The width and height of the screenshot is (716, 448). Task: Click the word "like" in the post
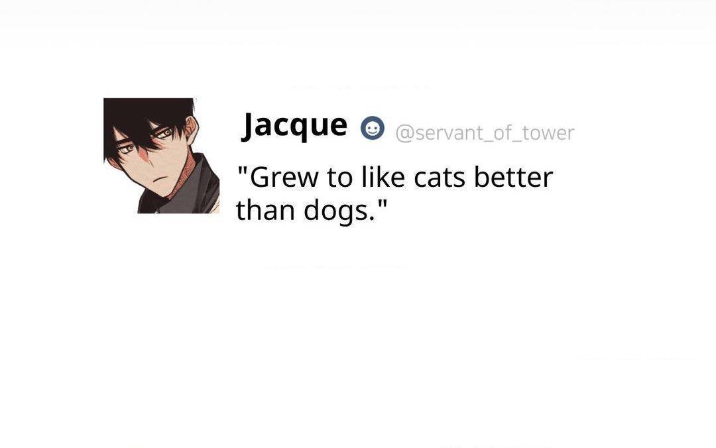click(x=383, y=177)
